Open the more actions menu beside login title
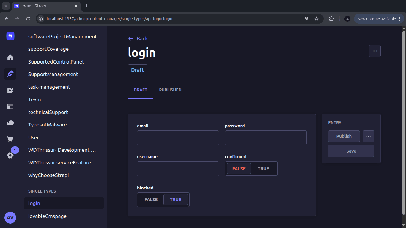The width and height of the screenshot is (406, 228). [x=374, y=51]
